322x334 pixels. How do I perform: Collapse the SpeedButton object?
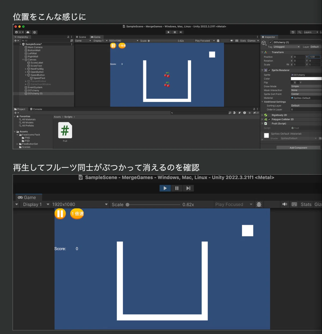point(26,75)
